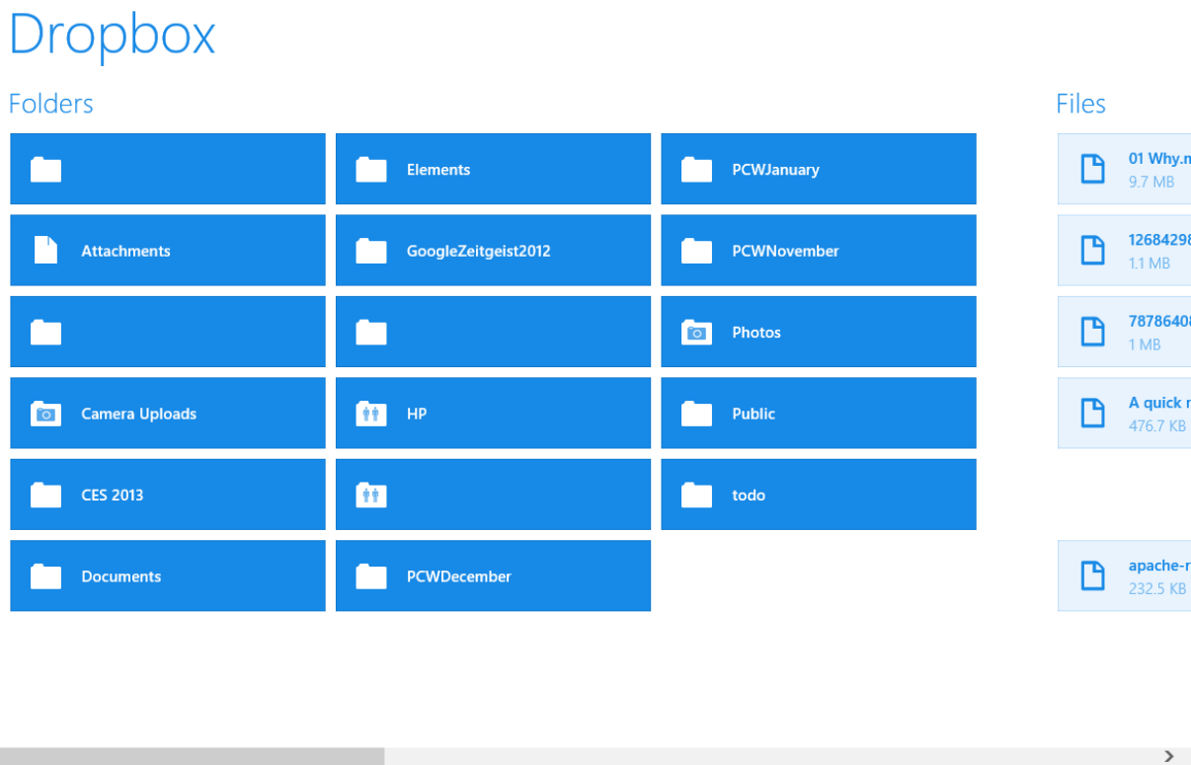The width and height of the screenshot is (1191, 765).
Task: Open the unnamed shared folder tile
Action: click(x=493, y=495)
